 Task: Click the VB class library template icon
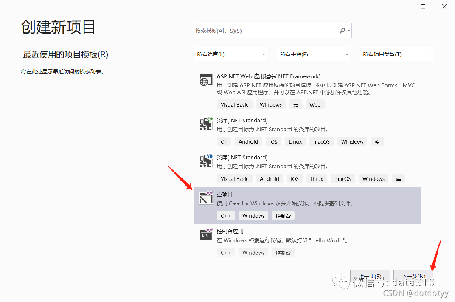click(x=206, y=161)
